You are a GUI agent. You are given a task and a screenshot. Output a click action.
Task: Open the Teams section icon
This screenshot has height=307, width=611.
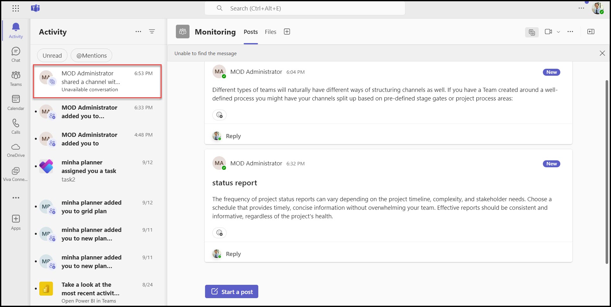coord(16,79)
